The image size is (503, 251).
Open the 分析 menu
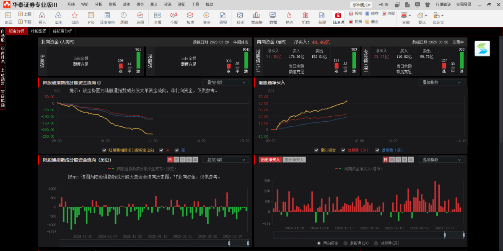coord(99,4)
